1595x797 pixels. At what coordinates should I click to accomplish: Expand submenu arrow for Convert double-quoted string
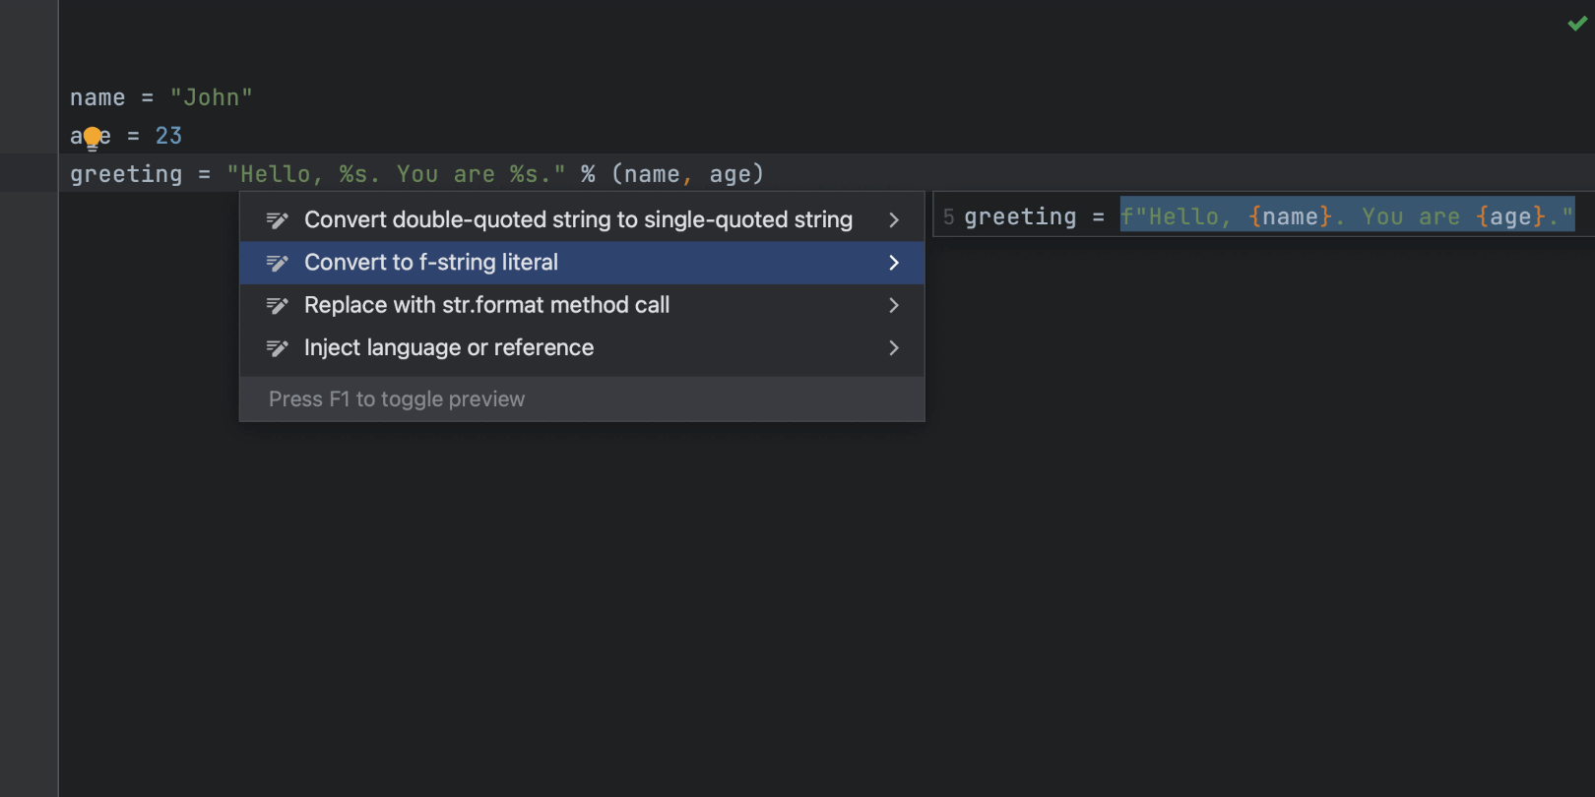point(894,220)
